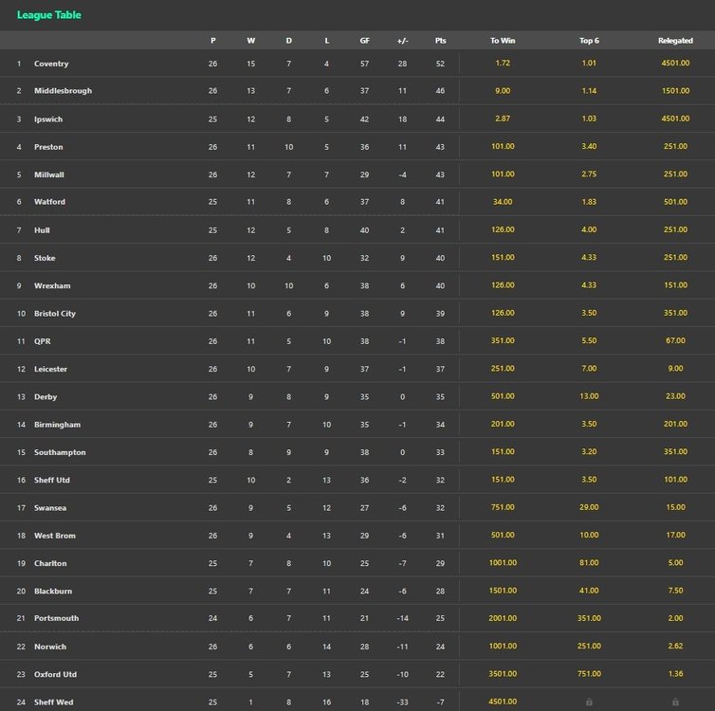Click the Coventry To Win odds 1.72
Screen dimensions: 715x711
coord(503,63)
